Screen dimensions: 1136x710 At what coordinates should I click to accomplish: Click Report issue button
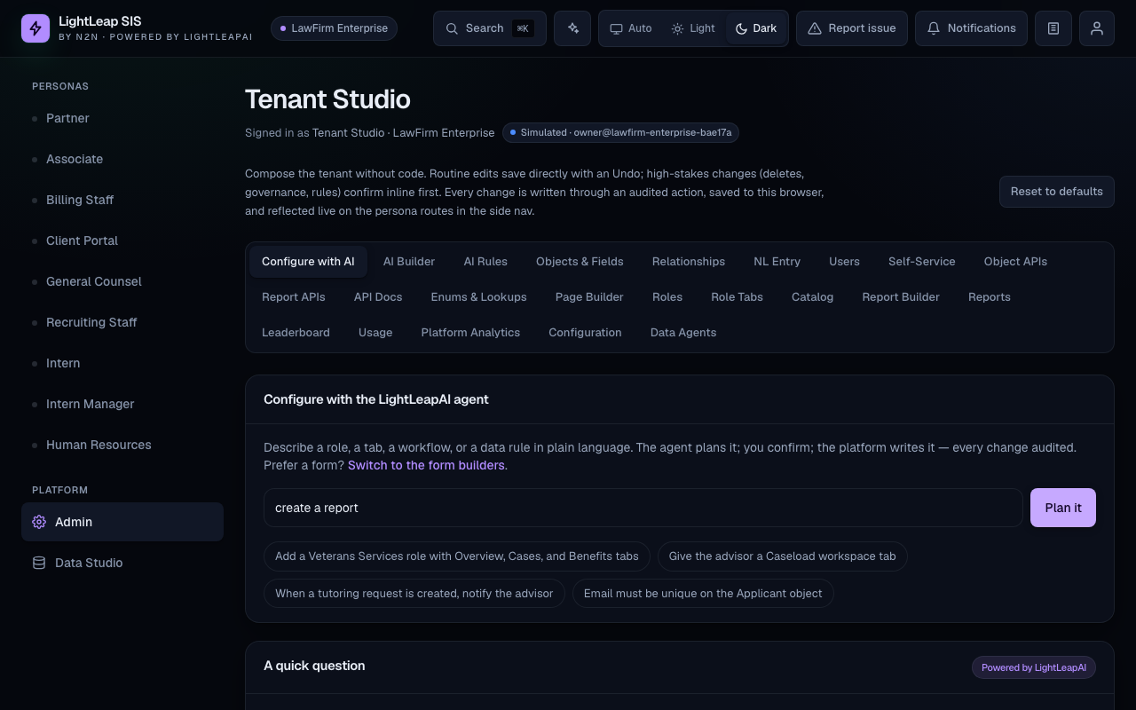click(x=852, y=28)
